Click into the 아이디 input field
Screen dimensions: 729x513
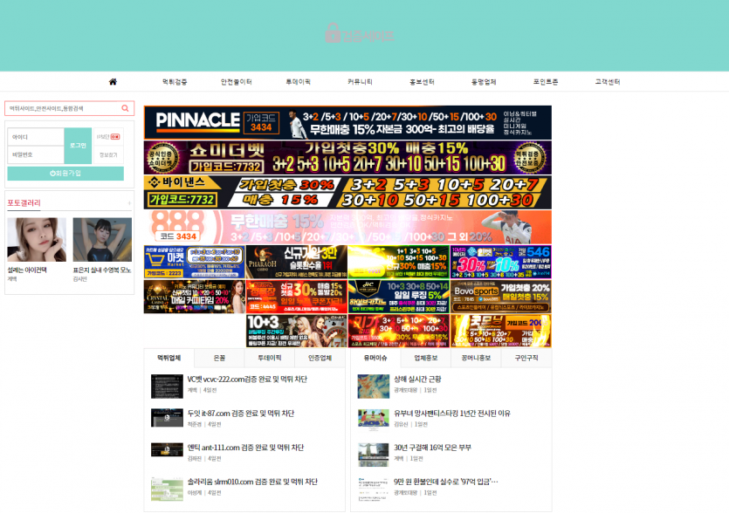pos(36,137)
